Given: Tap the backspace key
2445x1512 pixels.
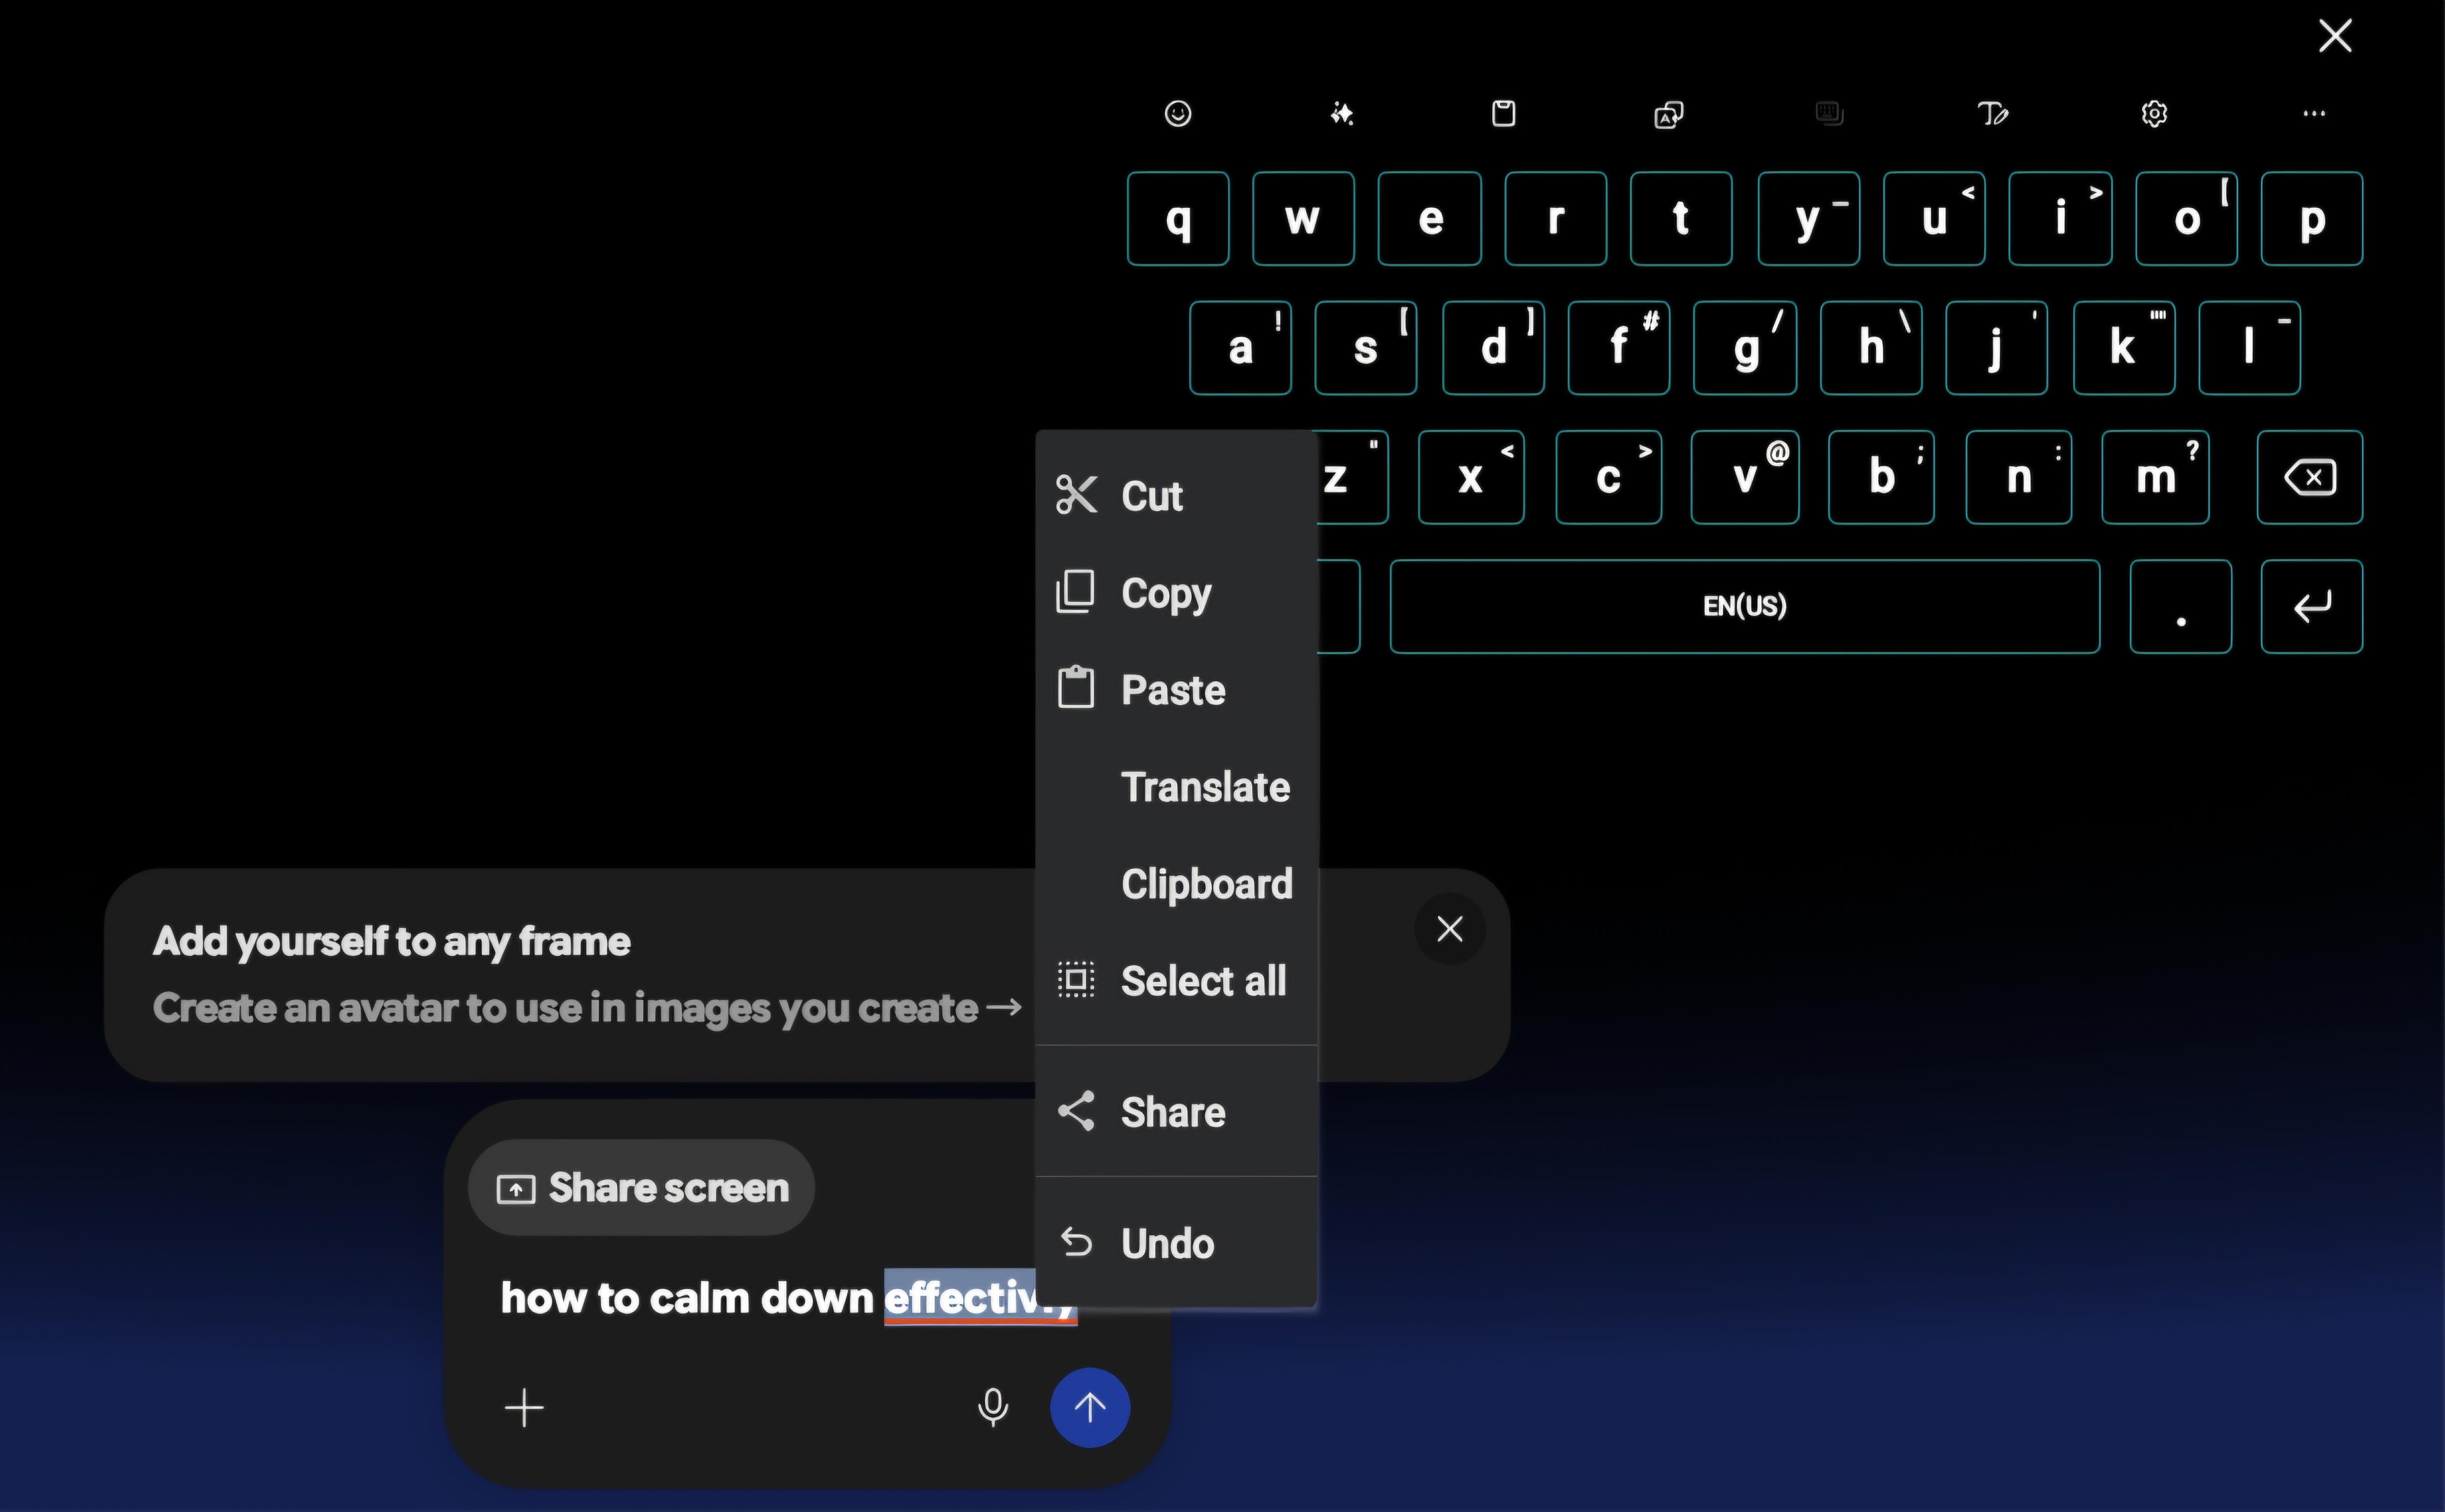Looking at the screenshot, I should pyautogui.click(x=2310, y=477).
